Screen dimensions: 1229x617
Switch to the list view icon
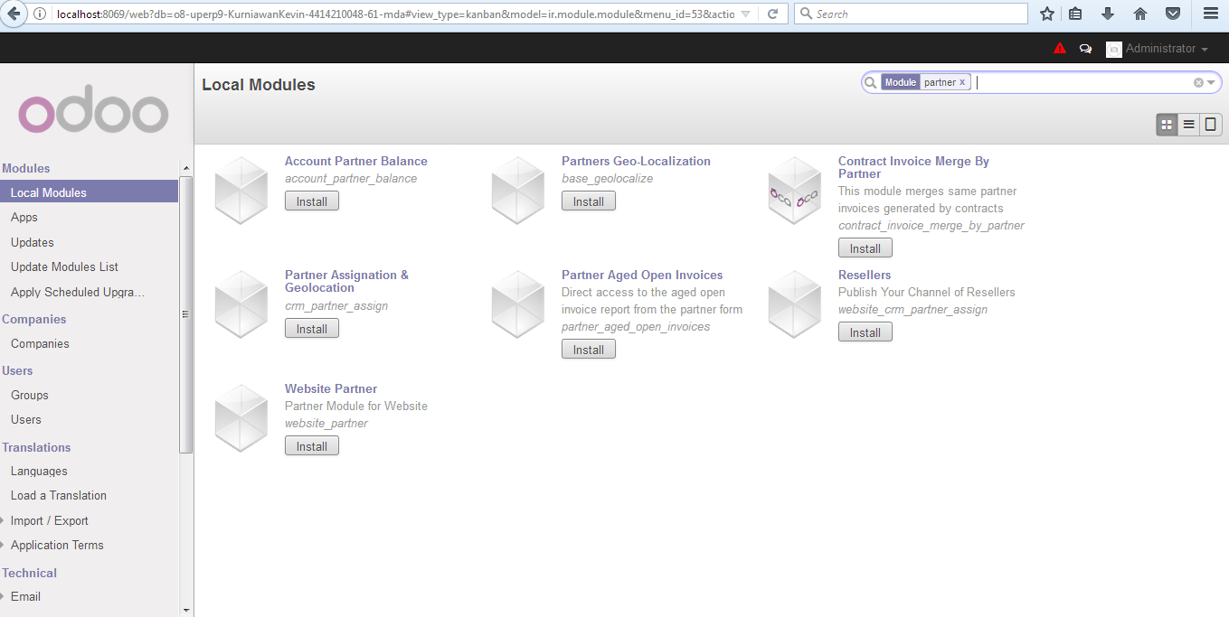click(x=1188, y=124)
